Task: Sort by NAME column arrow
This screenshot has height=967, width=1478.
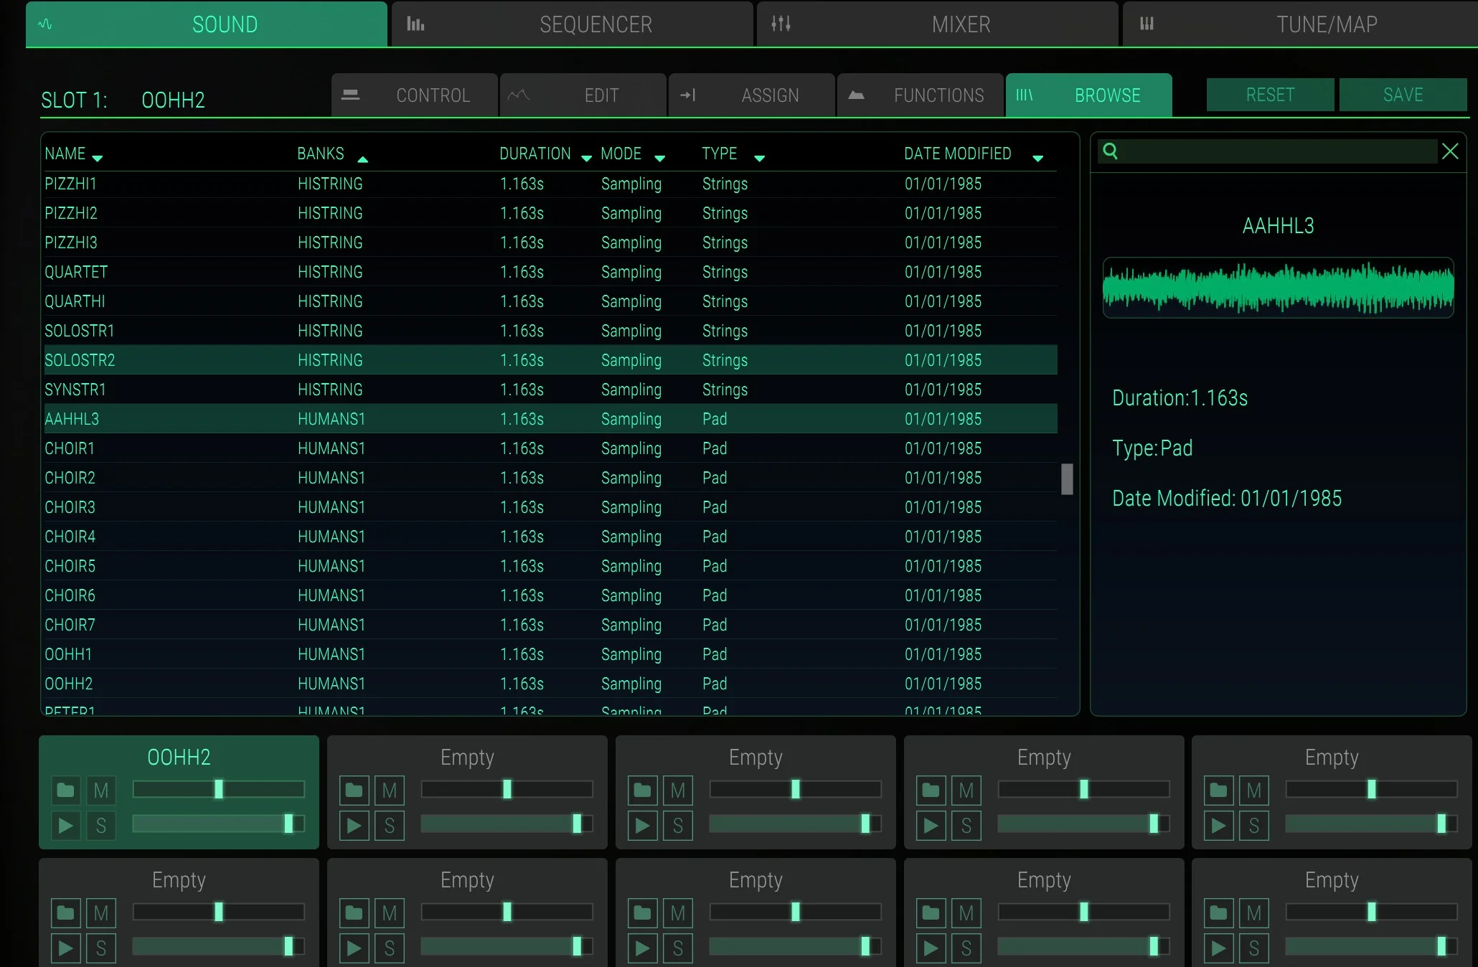Action: [x=98, y=159]
